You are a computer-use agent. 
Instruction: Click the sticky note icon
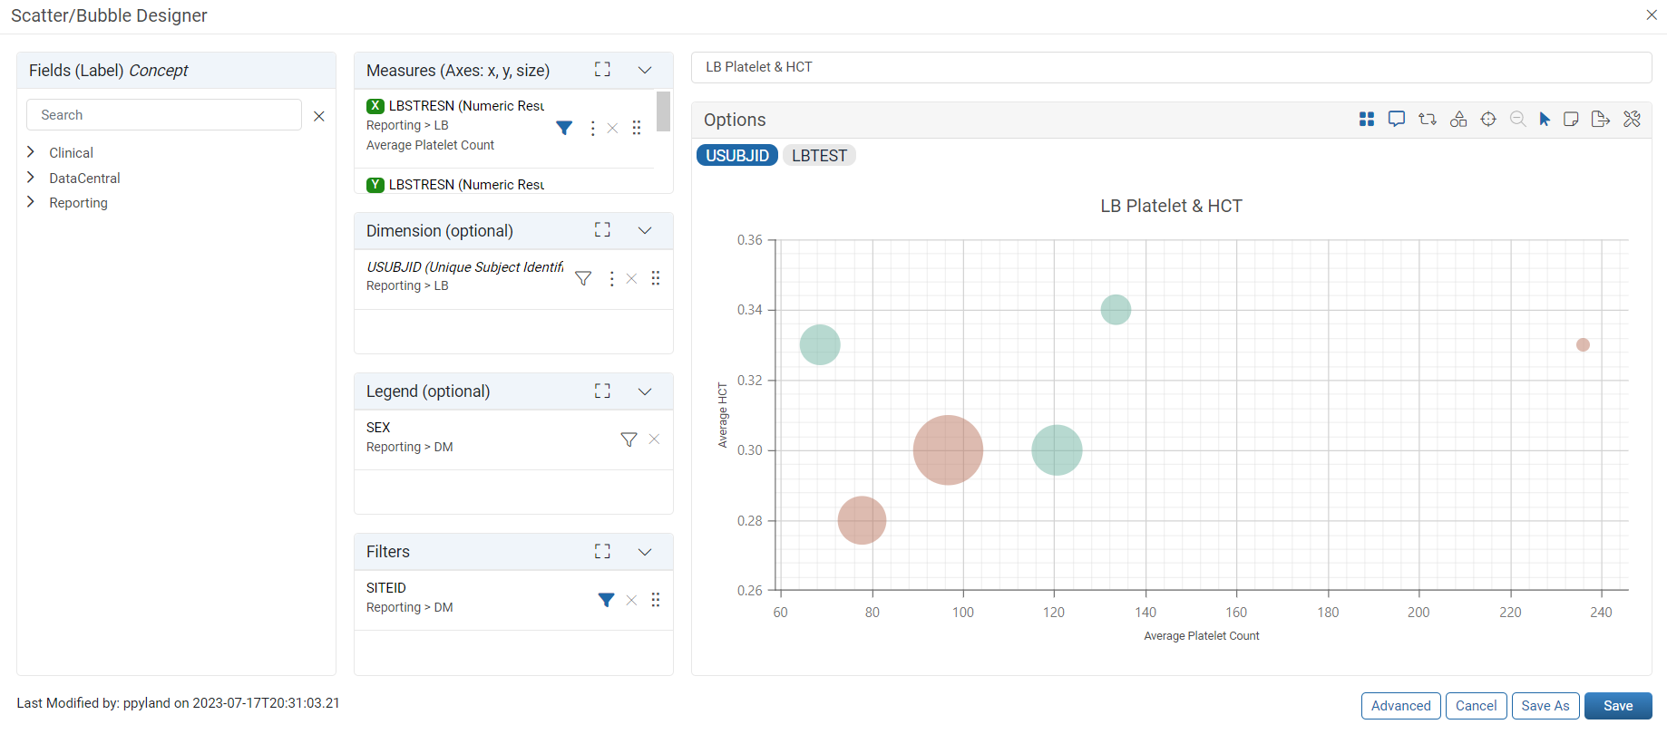tap(1571, 120)
